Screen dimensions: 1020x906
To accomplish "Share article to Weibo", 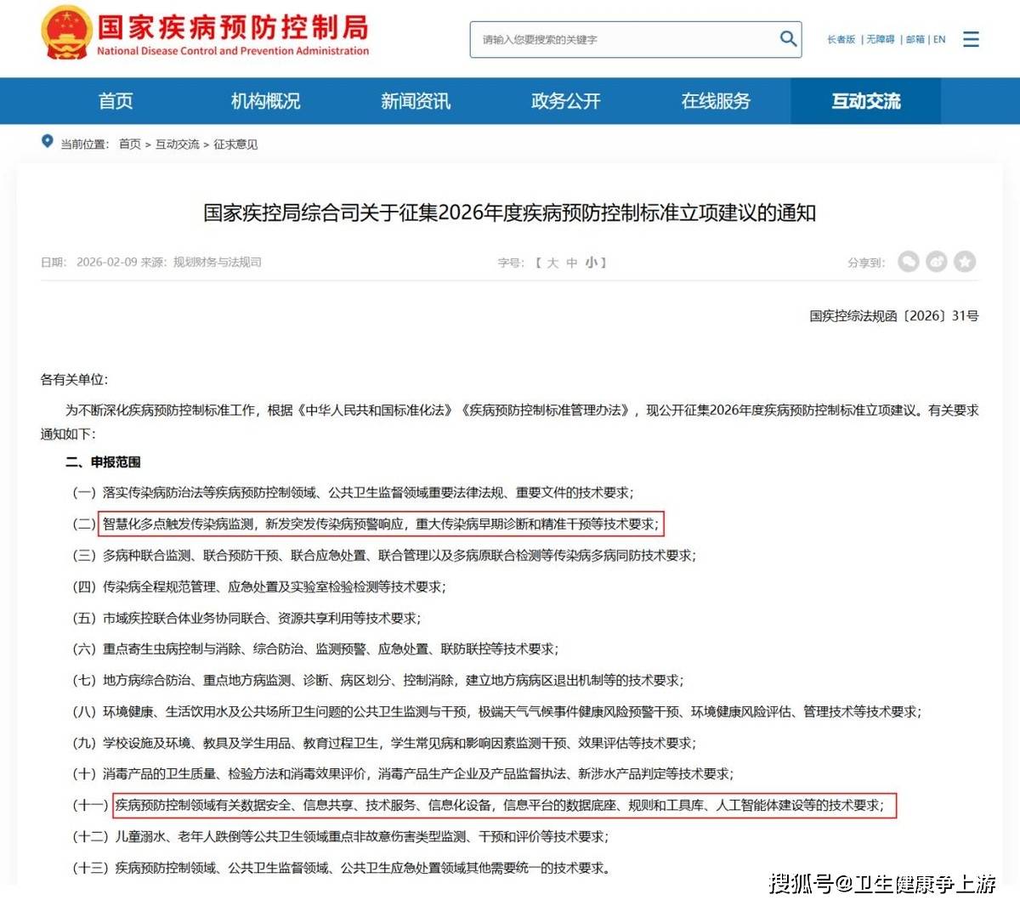I will (x=937, y=262).
